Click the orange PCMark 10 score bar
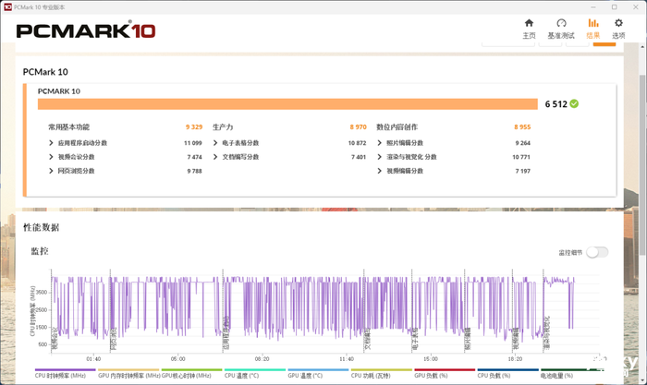This screenshot has height=385, width=647. 287,104
